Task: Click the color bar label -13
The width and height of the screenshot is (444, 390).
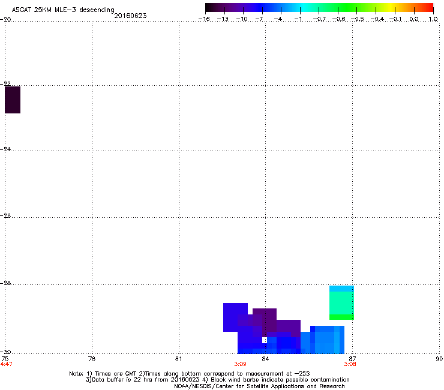Action: click(x=223, y=19)
